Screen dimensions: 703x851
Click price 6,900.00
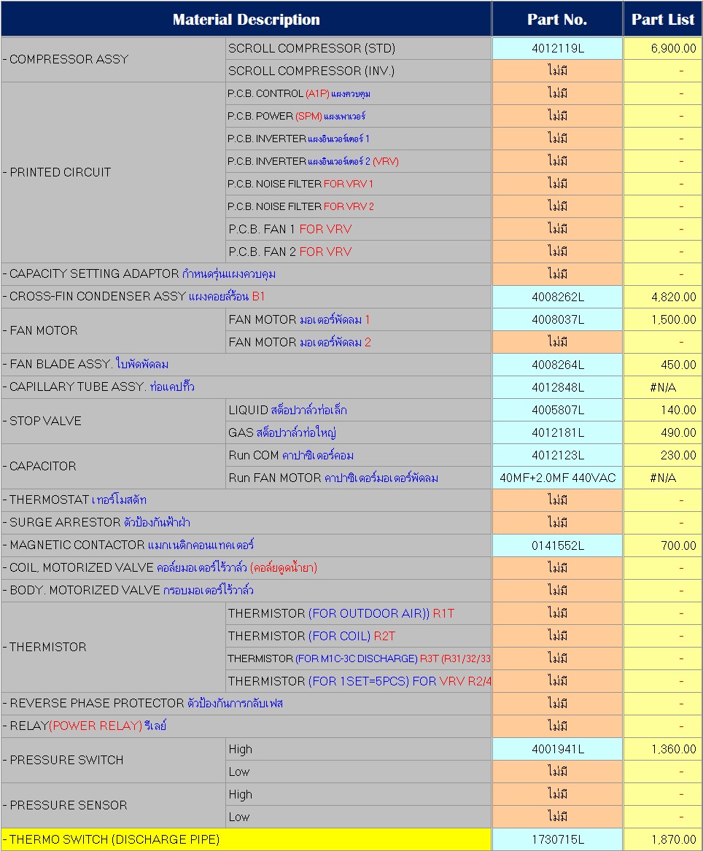coord(662,48)
